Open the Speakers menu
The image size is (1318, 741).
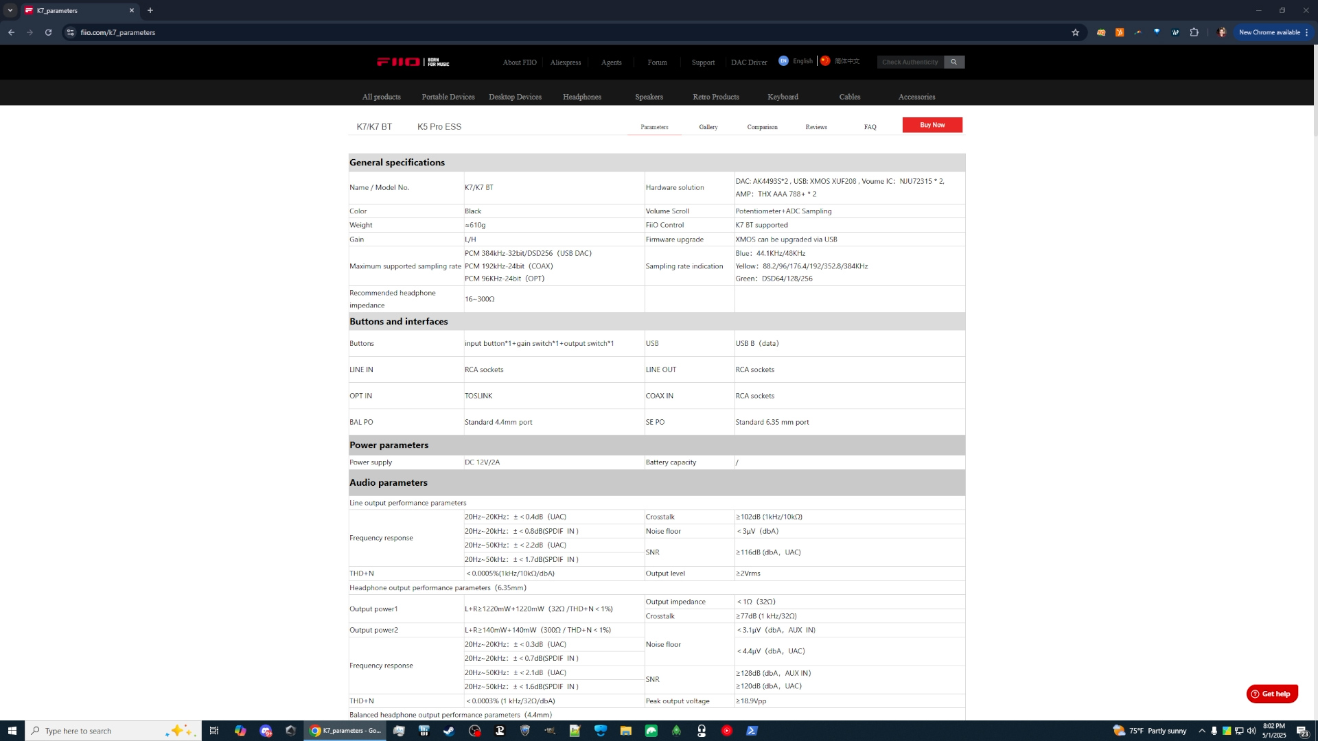(649, 97)
